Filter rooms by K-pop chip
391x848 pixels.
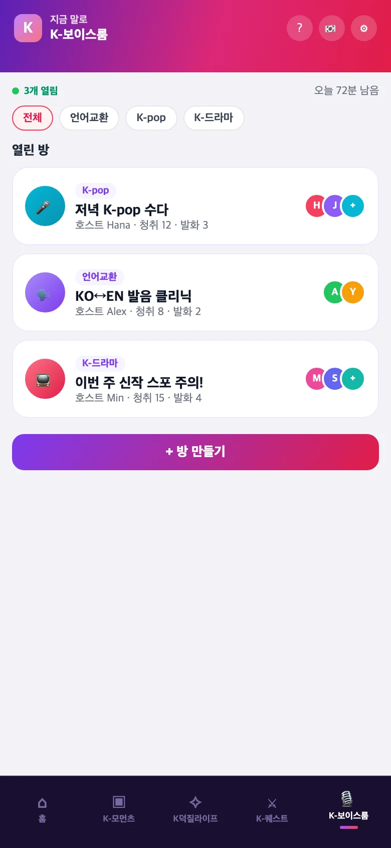tap(151, 118)
